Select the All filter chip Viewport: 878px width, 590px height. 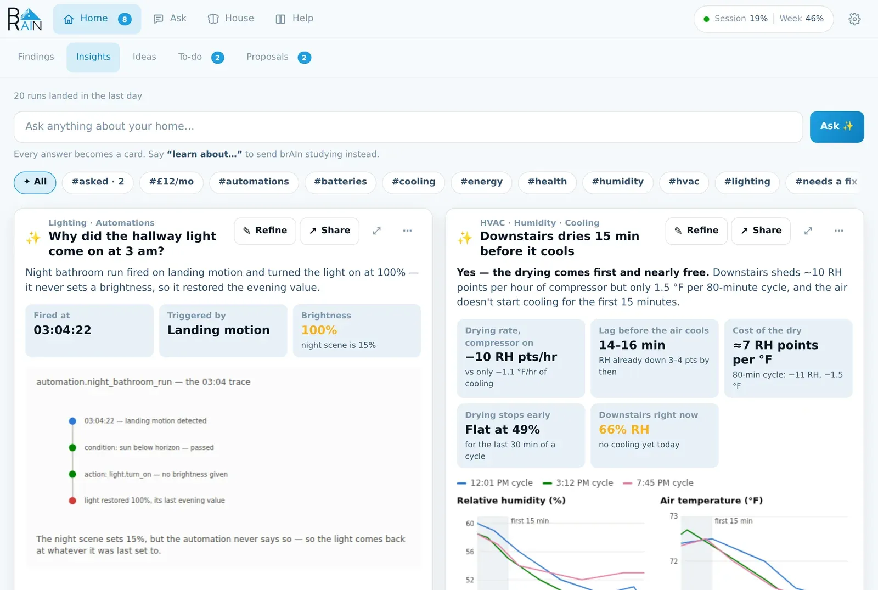click(x=35, y=182)
